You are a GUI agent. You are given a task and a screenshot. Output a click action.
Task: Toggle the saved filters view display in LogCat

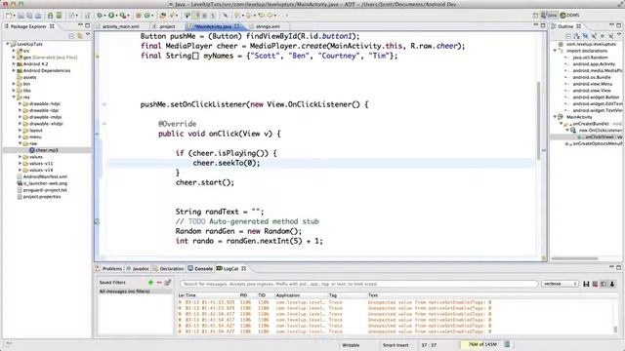[x=604, y=284]
